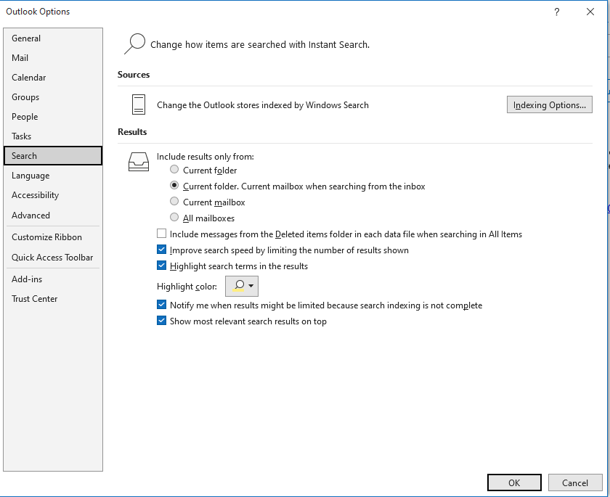Screen dimensions: 610x497
Task: Enable including Deleted items folder messages
Action: (x=162, y=234)
